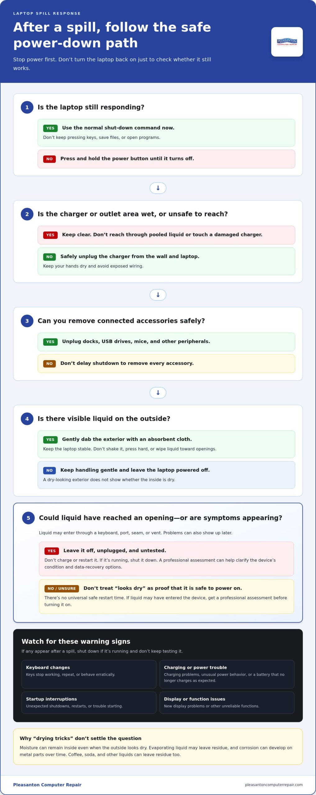Screen dimensions: 316x795
Task: Select the Charging or power trouble card
Action: pos(227,674)
